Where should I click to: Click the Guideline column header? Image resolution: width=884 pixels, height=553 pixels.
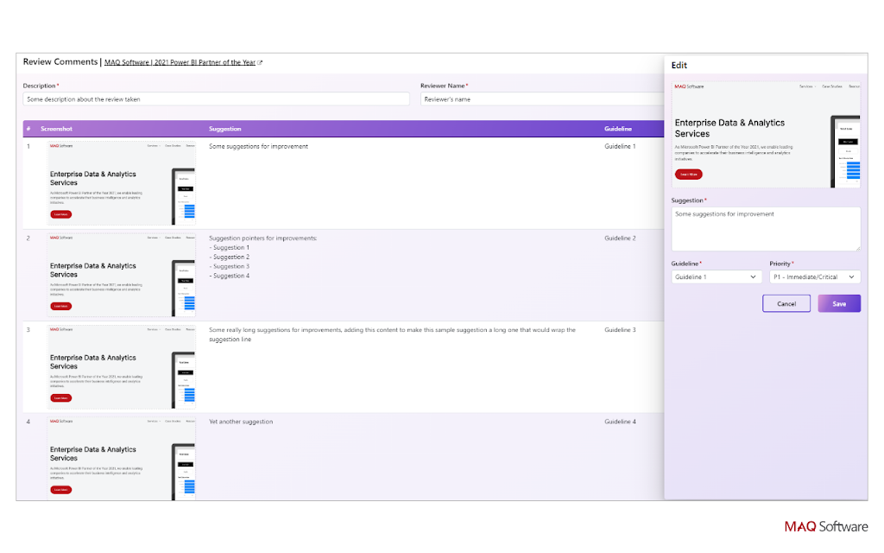pos(618,130)
